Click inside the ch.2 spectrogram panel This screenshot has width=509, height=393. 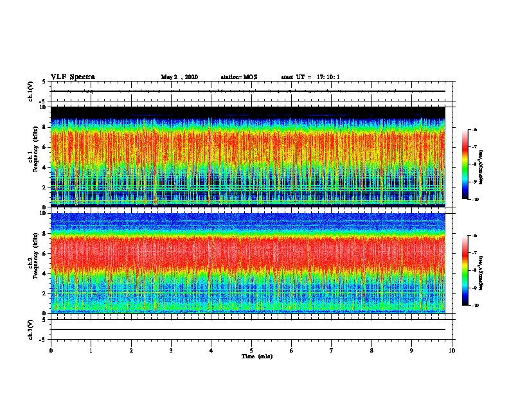248,263
